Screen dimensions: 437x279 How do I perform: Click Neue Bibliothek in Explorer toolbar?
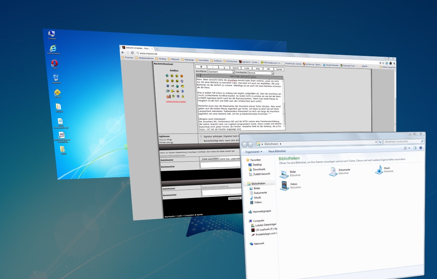point(277,151)
